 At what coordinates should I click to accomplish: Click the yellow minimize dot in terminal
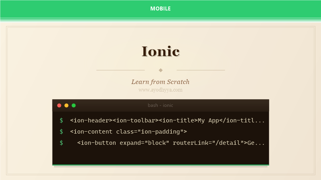[x=66, y=105]
